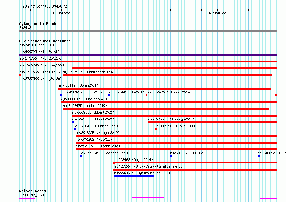This screenshot has height=202, width=286.
Task: Click the RefSeq Genes track title
Action: [32, 191]
